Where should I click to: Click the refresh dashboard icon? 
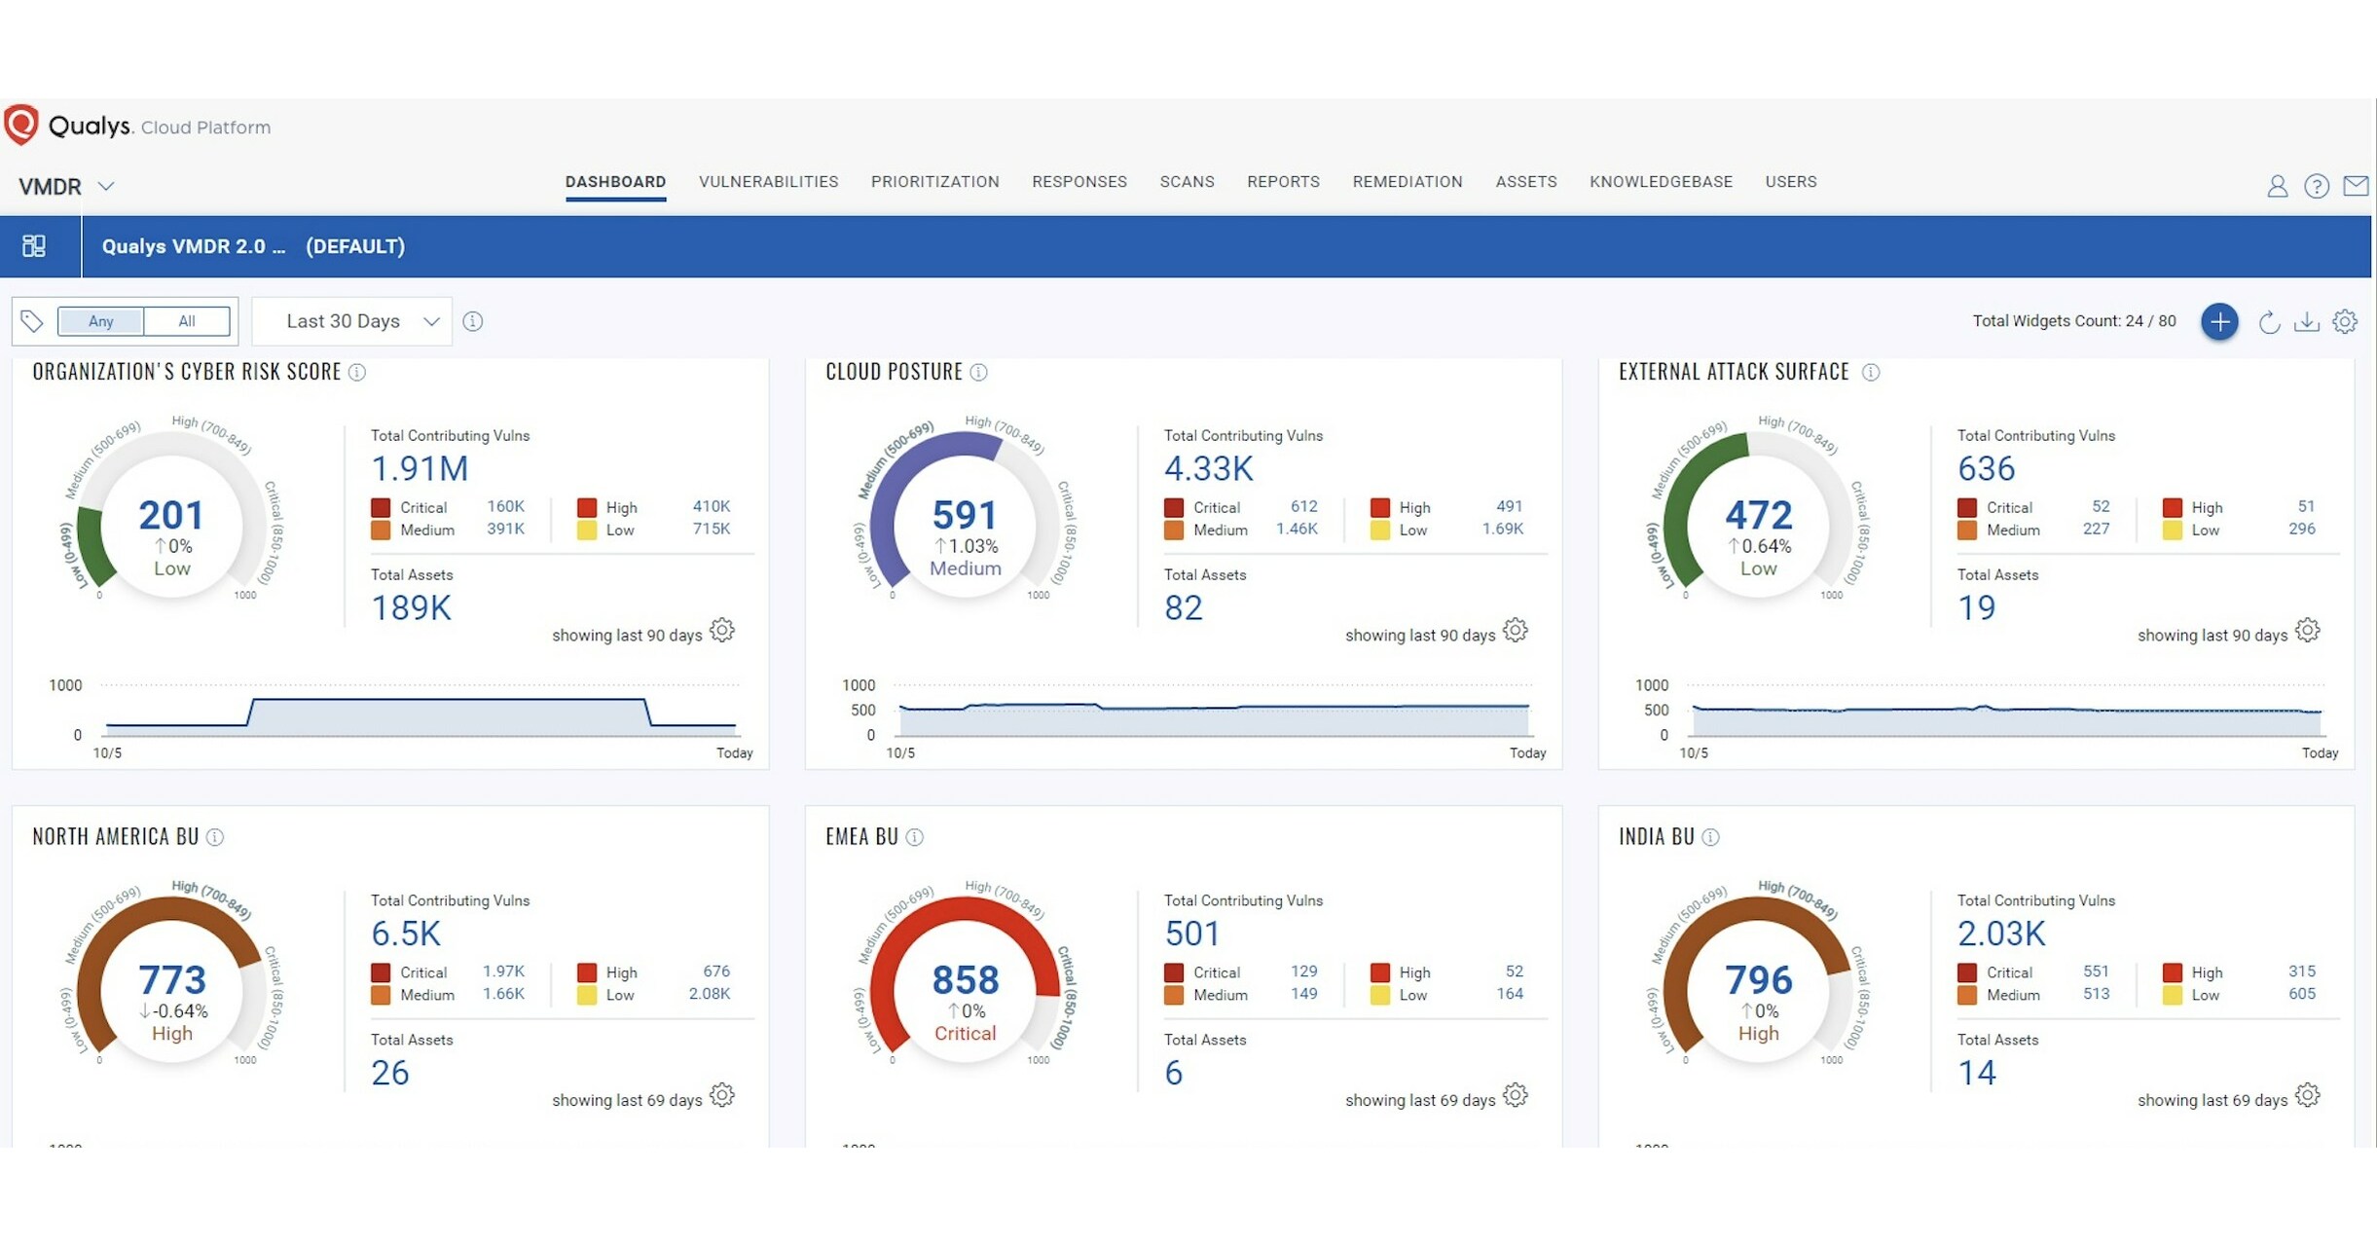click(2269, 322)
